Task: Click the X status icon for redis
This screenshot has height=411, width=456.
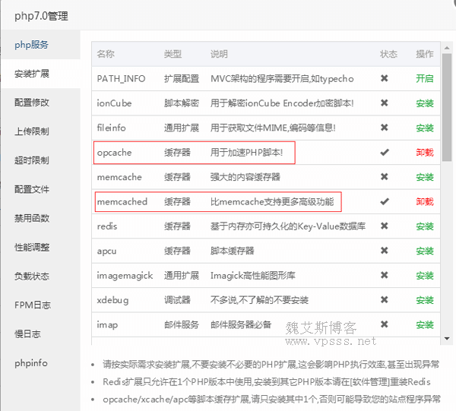Action: pyautogui.click(x=385, y=226)
